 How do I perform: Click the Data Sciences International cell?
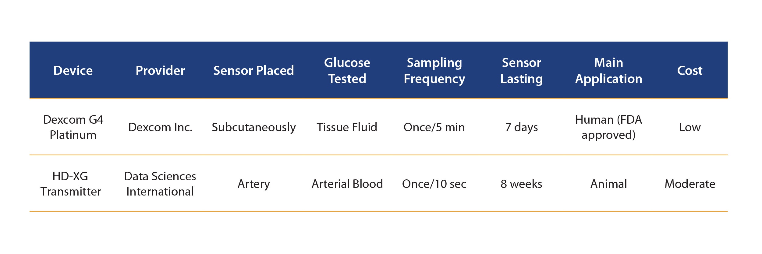pos(160,184)
